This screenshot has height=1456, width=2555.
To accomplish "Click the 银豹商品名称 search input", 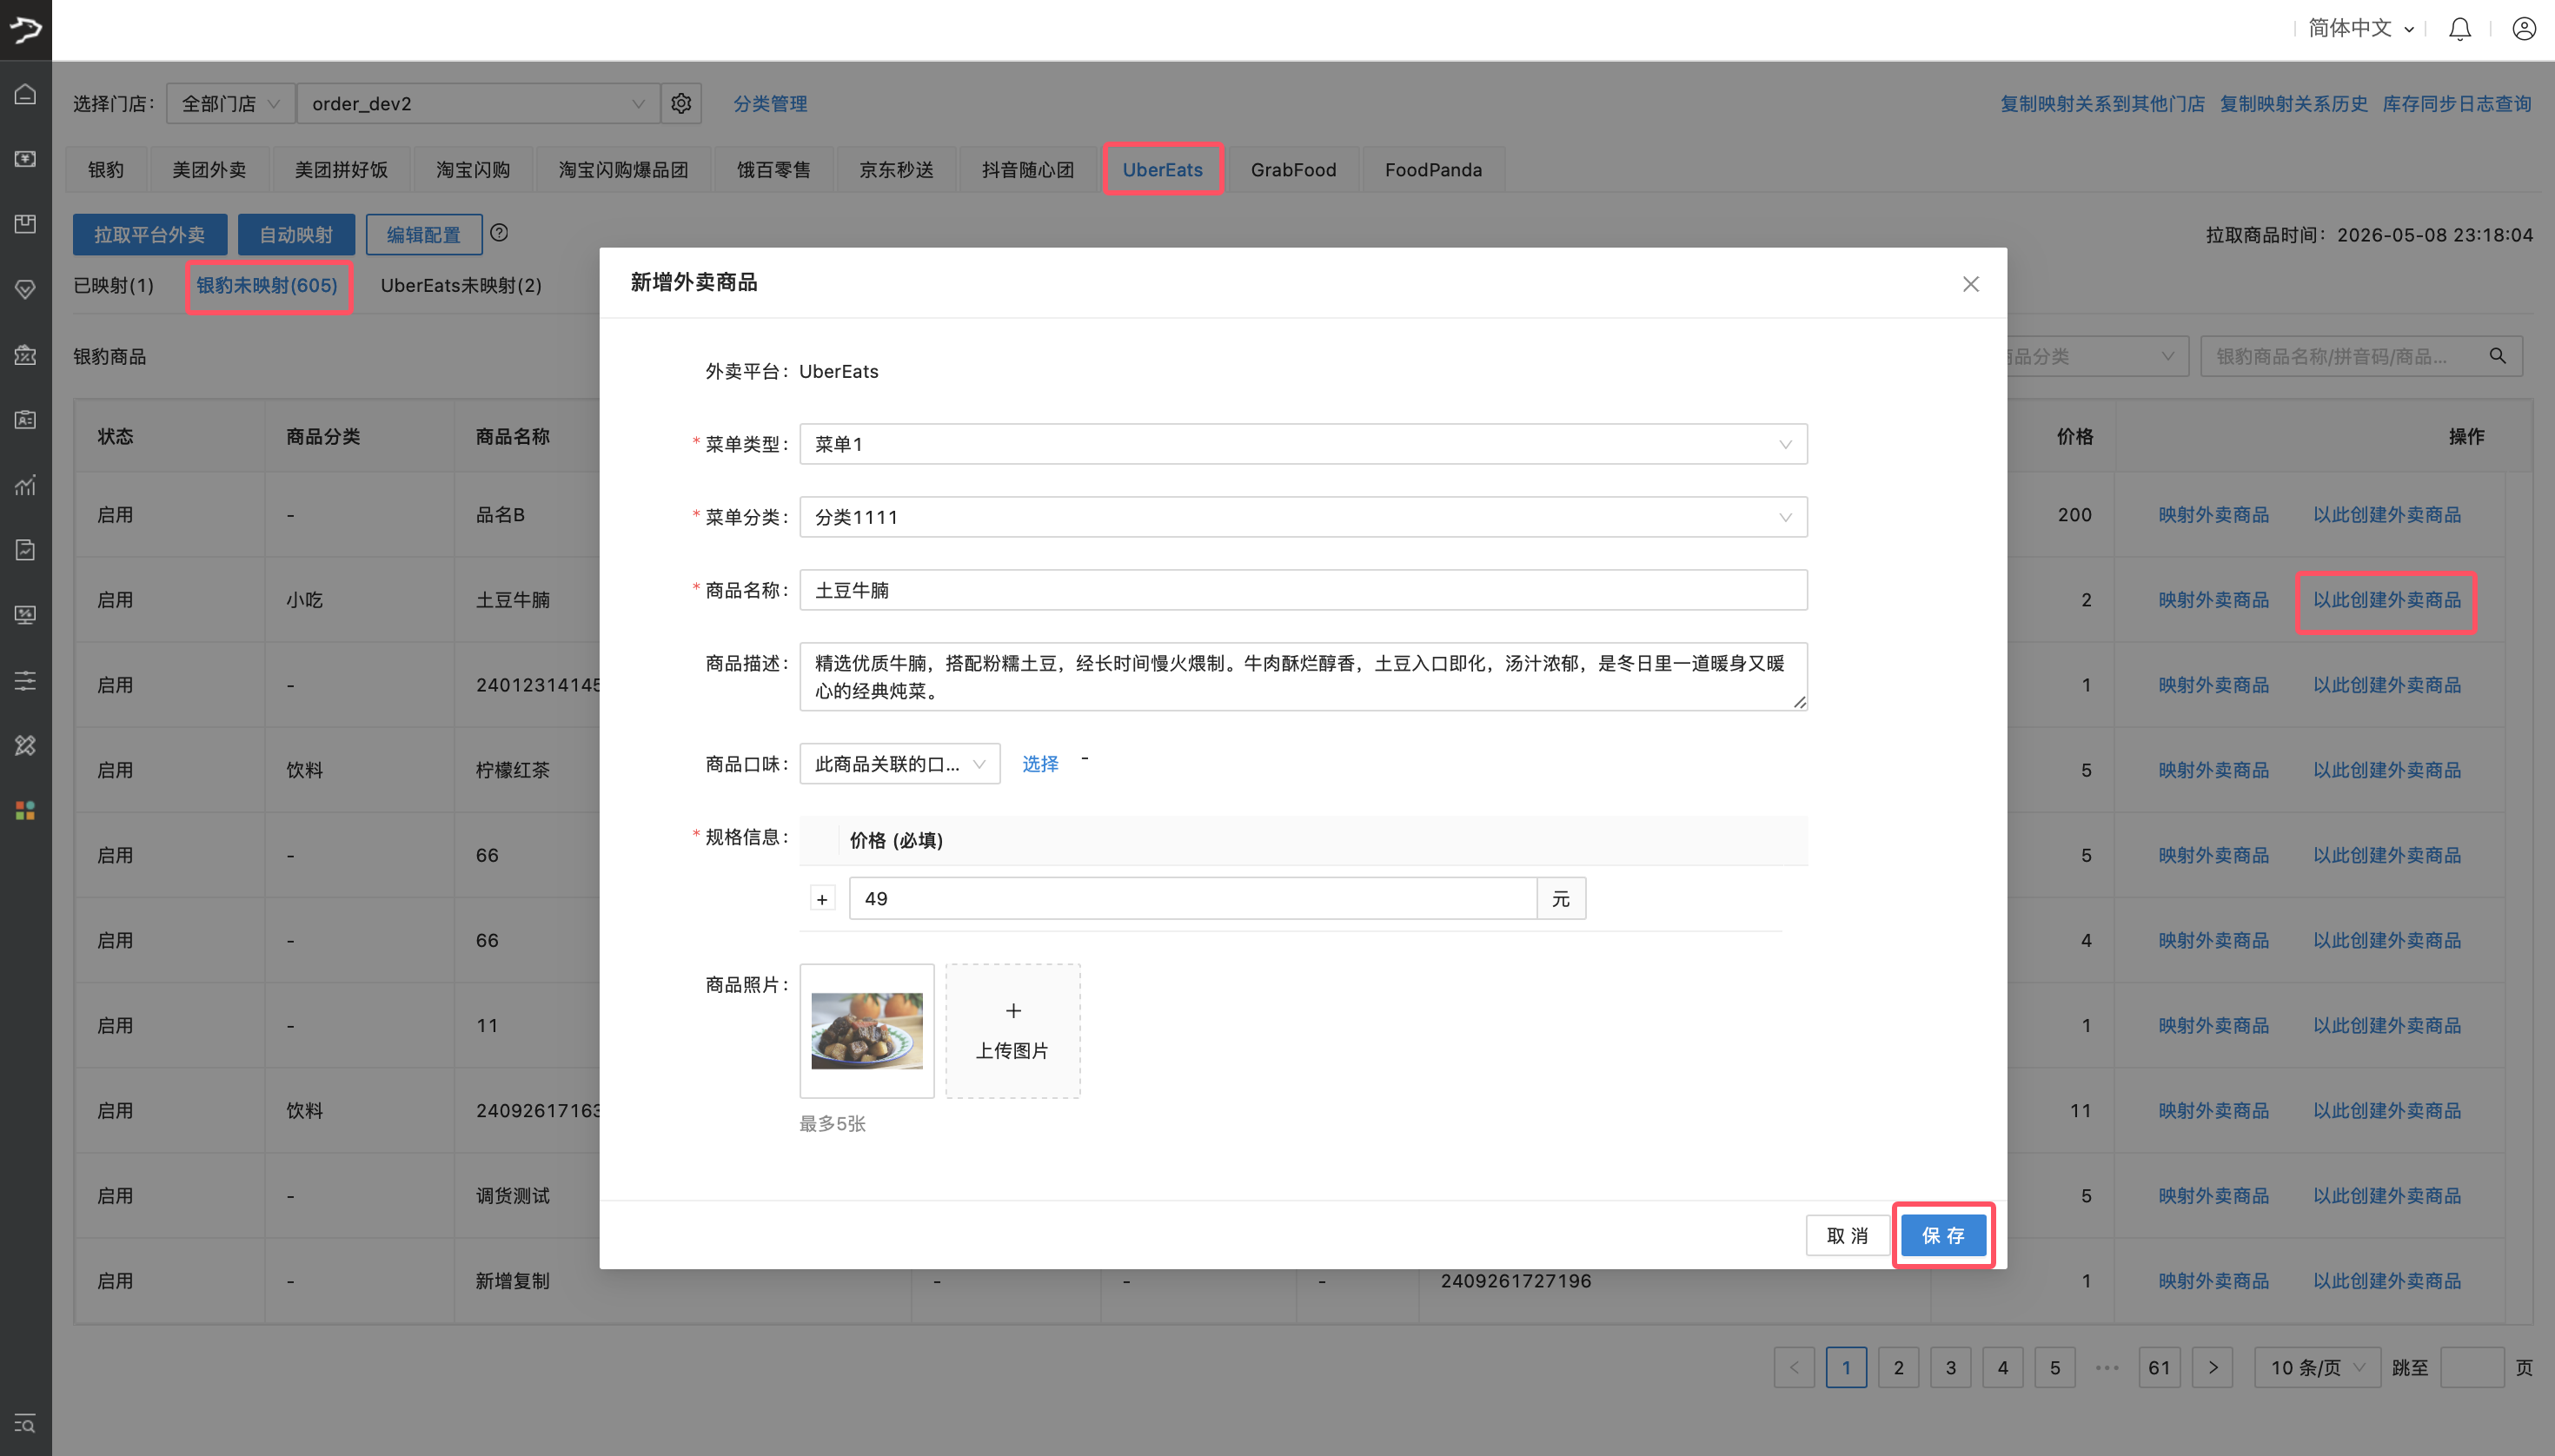I will (2344, 356).
